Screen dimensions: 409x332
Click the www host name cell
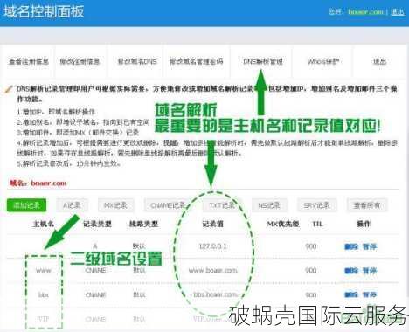tap(44, 271)
